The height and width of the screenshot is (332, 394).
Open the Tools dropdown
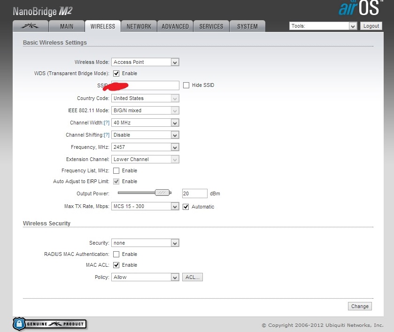323,26
